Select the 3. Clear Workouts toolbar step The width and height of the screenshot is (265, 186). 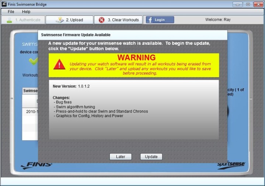pyautogui.click(x=118, y=20)
